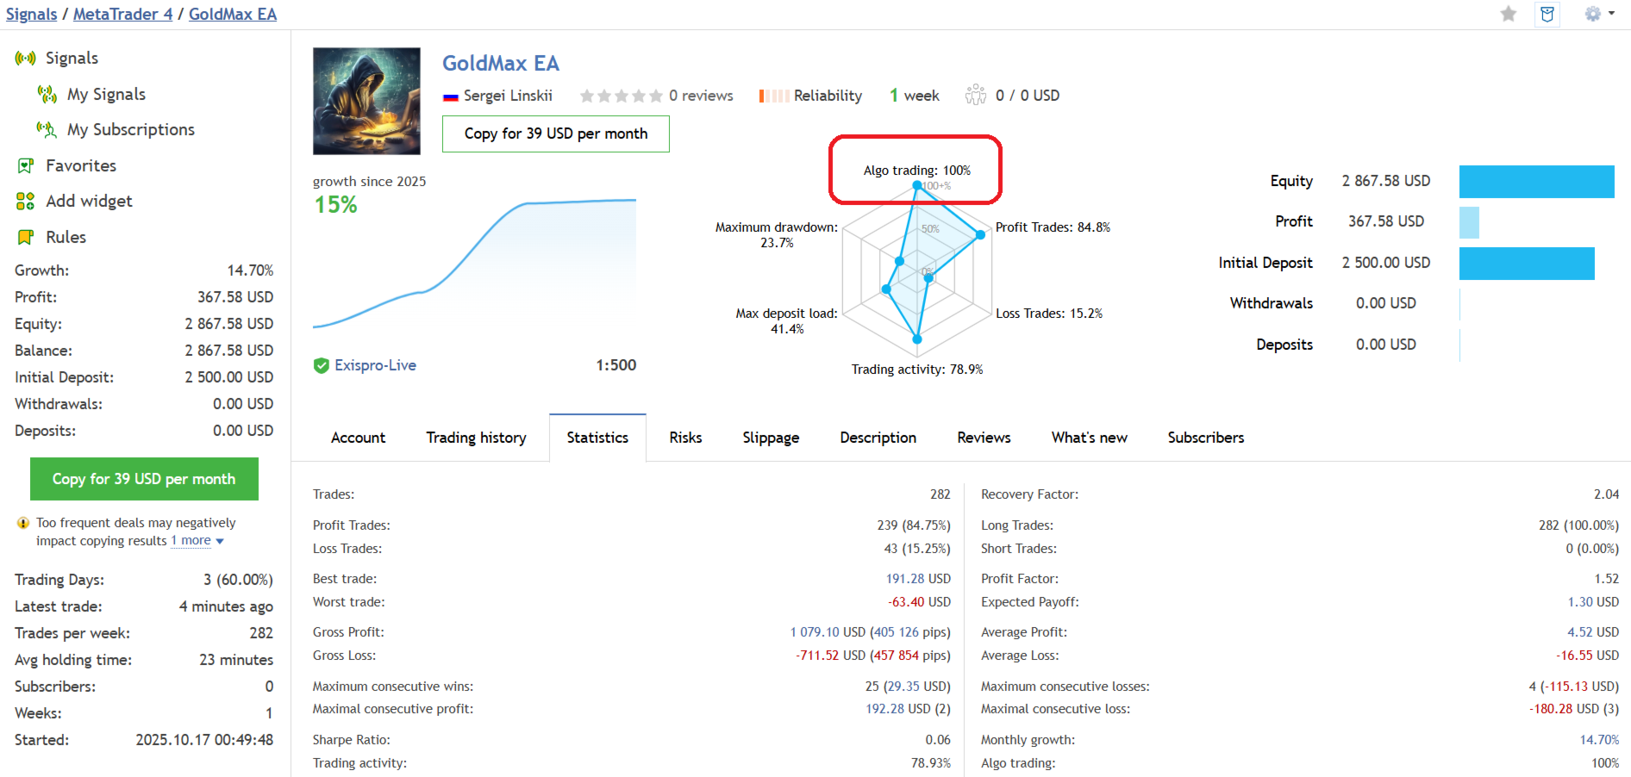This screenshot has width=1631, height=777.
Task: Click the blue pocket icon in the top bar
Action: 1547,14
